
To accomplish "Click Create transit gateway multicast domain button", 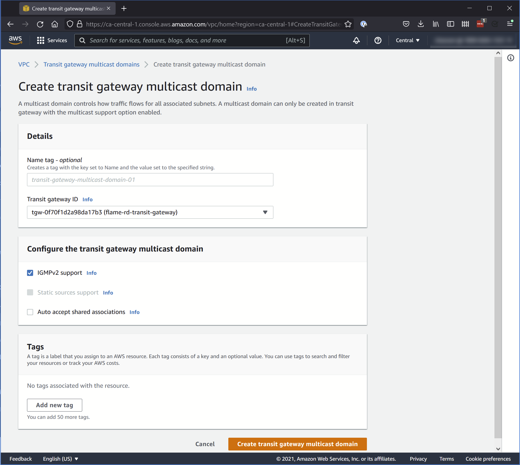I will 297,444.
